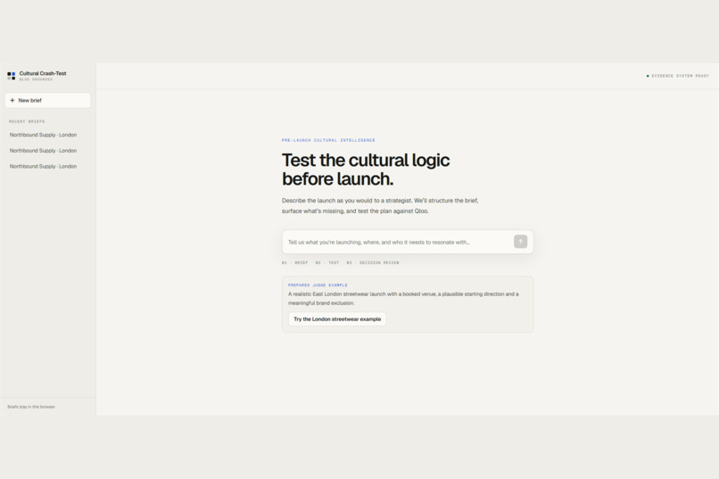Click the green Evidence System Ready status dot
Image resolution: width=719 pixels, height=479 pixels.
(648, 76)
